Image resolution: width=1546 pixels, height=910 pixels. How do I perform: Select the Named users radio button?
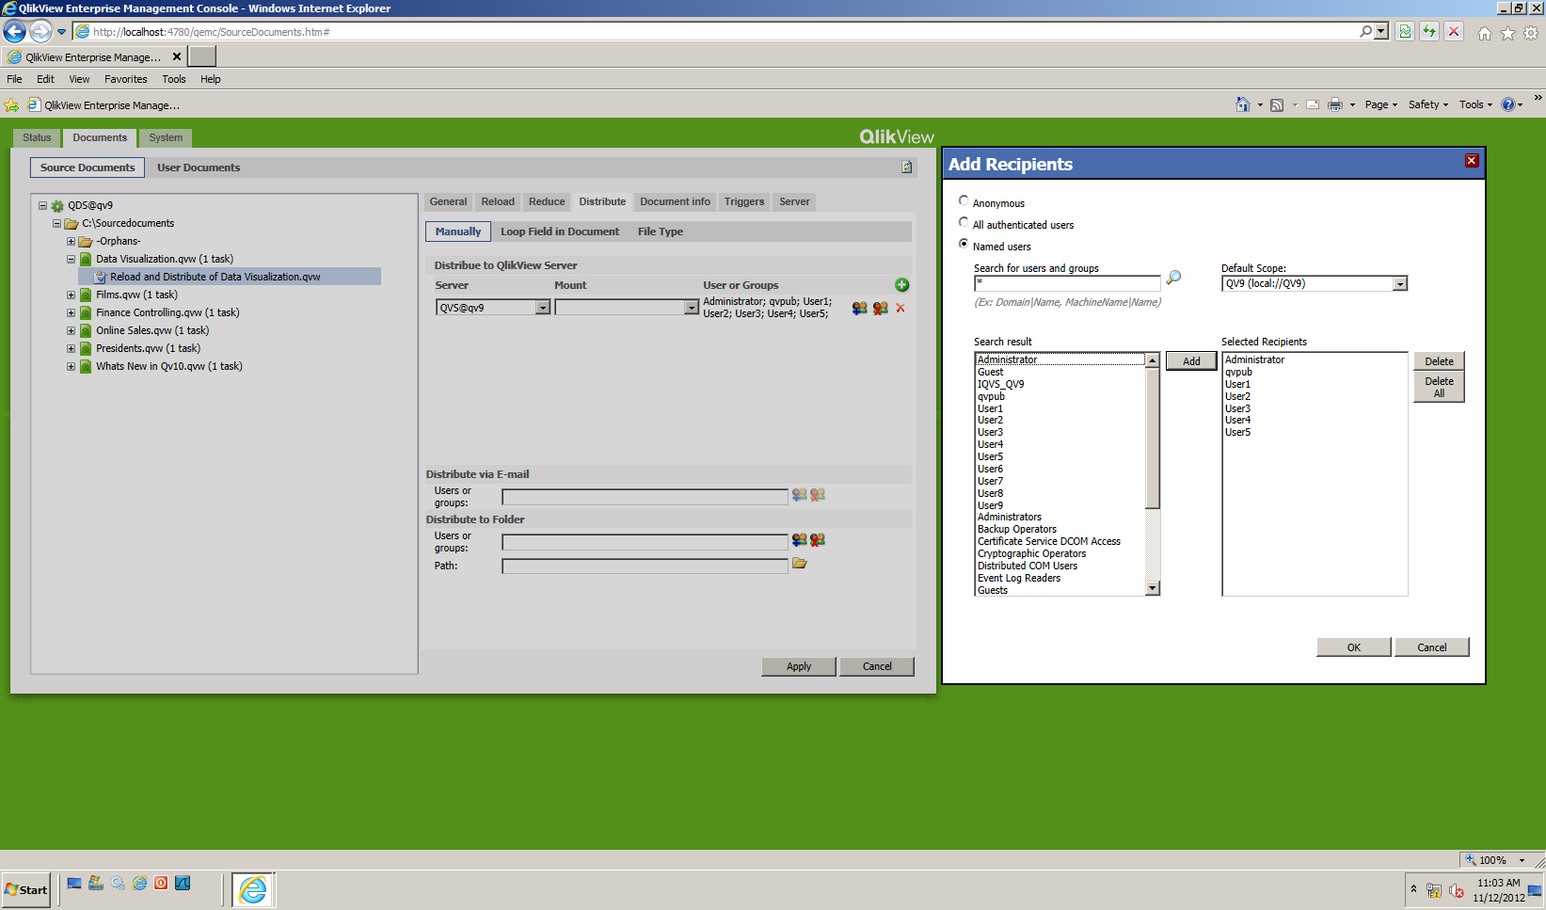coord(964,244)
